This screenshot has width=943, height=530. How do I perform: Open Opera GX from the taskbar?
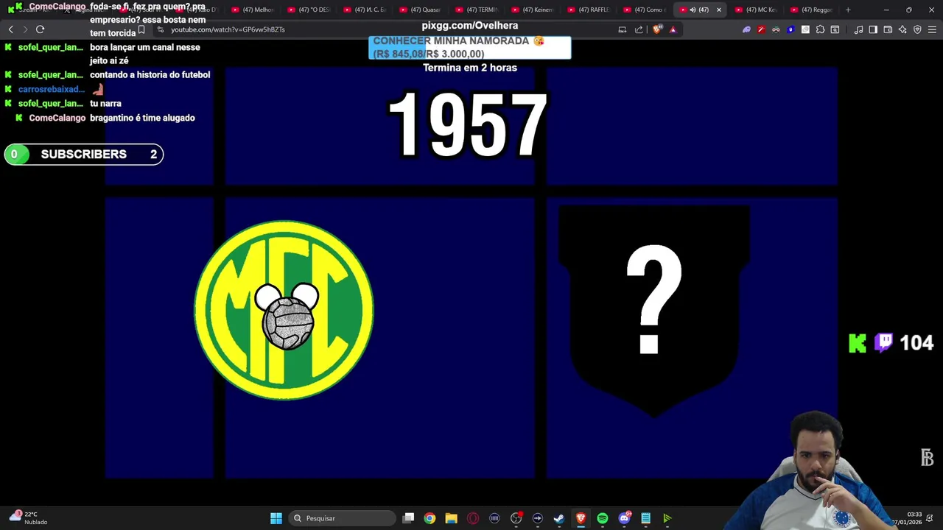click(473, 518)
